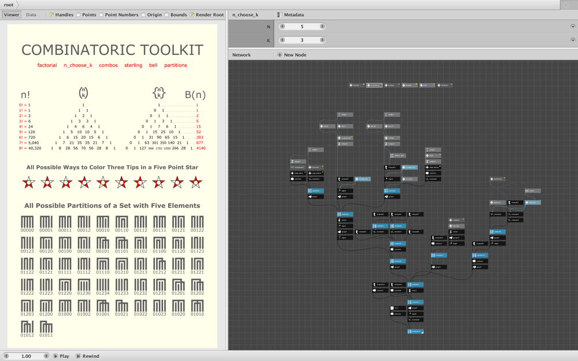The width and height of the screenshot is (578, 361).
Task: Open the K parameter dropdown arrow
Action: pyautogui.click(x=573, y=40)
